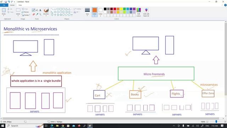Screen dimensions: 227x128
Task: Click the taskbar clock showing 7:55 AM
Action: [x=215, y=126]
